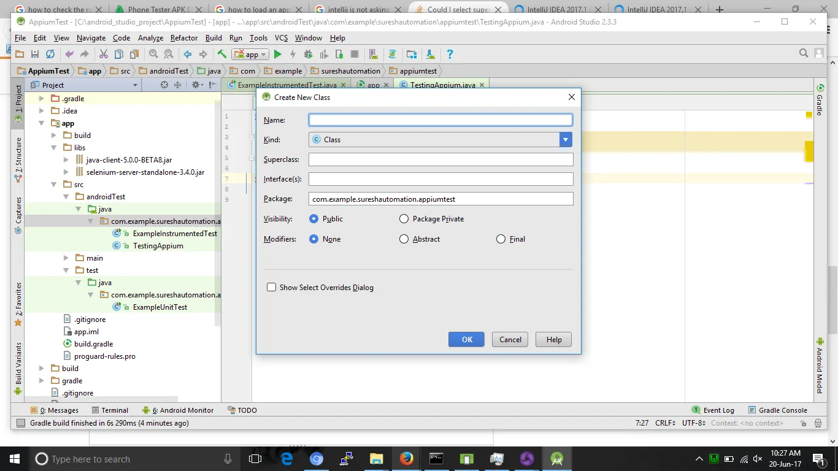Click the Open folder toolbar icon
Screen dimensions: 838x471
click(x=19, y=55)
